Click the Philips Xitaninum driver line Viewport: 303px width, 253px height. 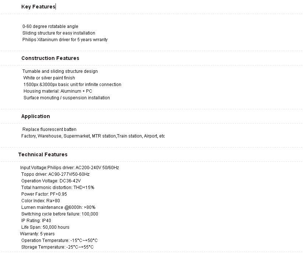65,40
